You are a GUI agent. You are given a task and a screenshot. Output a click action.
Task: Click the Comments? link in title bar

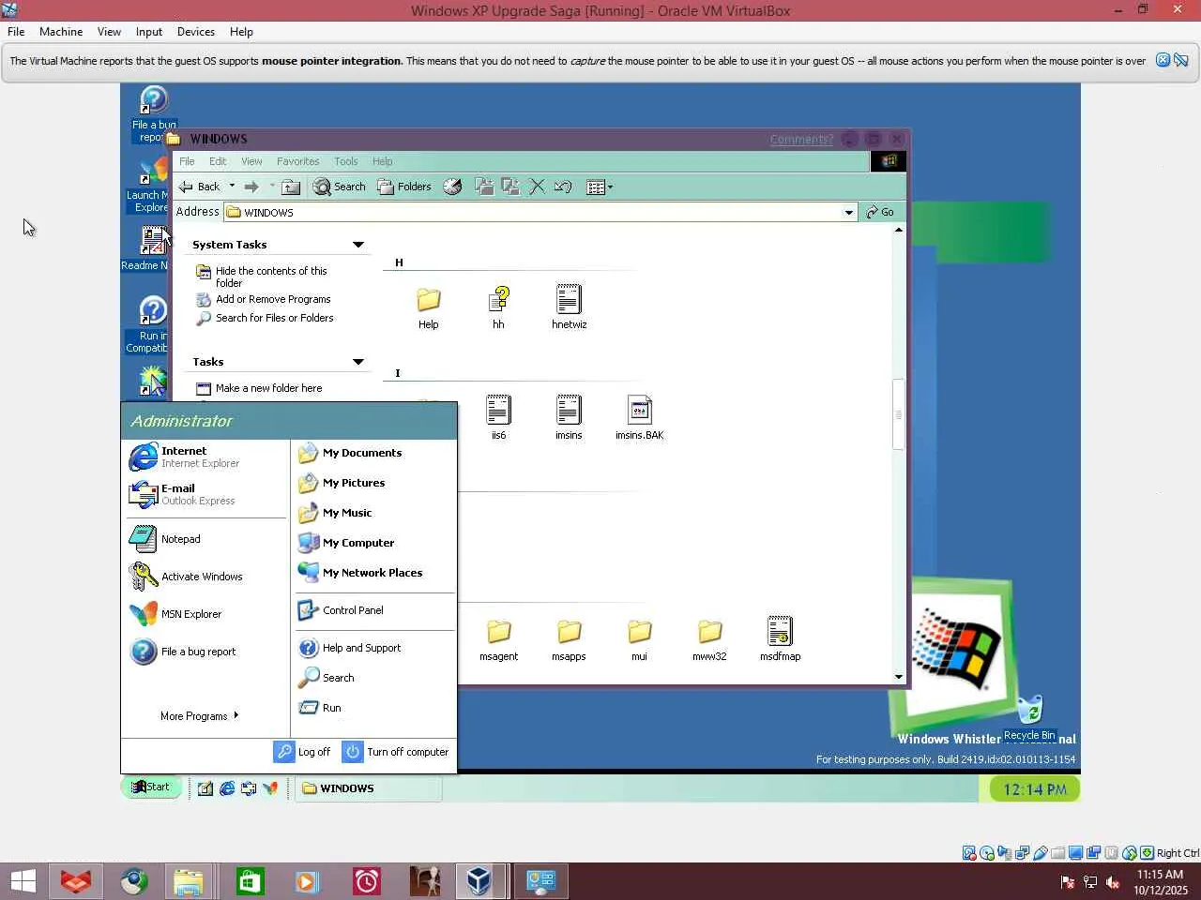[x=801, y=140]
